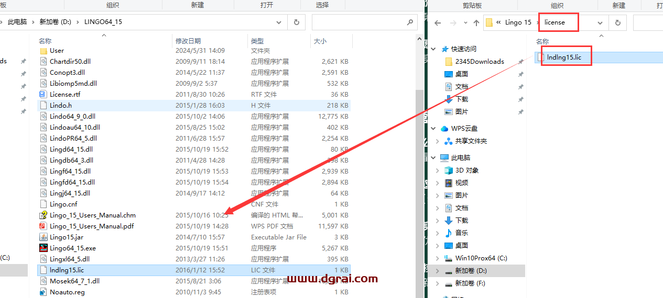663x298 pixels.
Task: Select the Lingo_15_Users_Manual.chm help icon
Action: 44,215
